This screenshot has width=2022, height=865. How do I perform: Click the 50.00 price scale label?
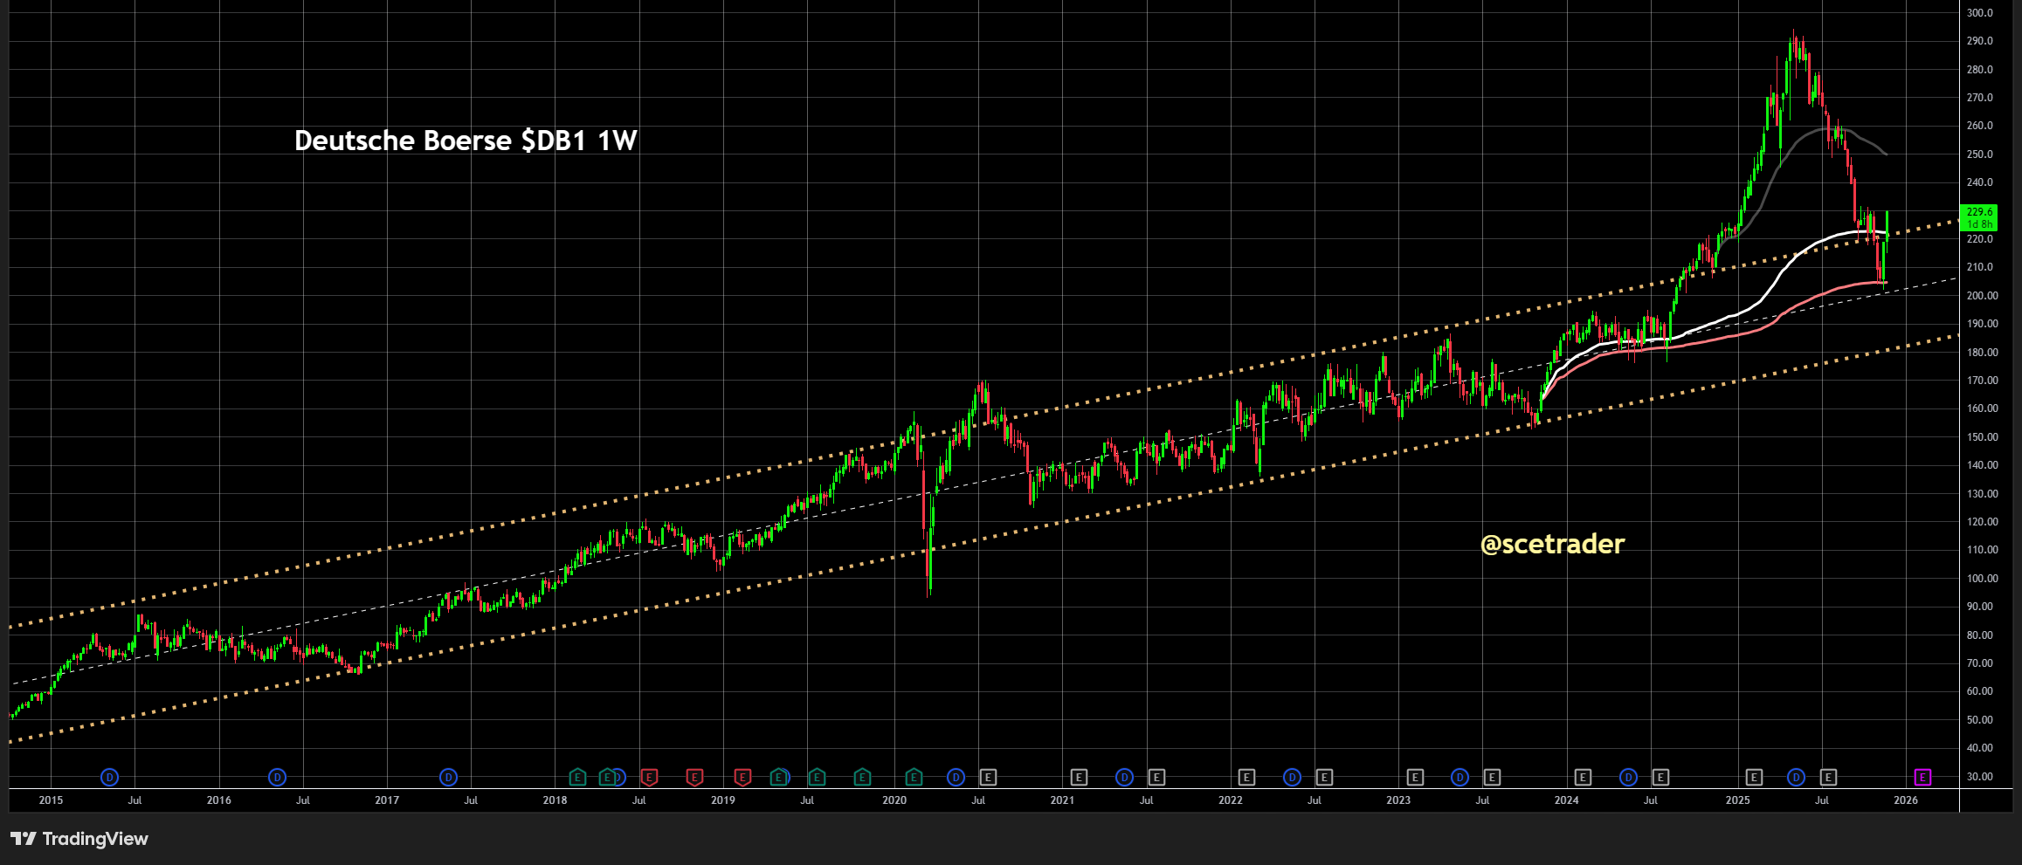(1980, 720)
